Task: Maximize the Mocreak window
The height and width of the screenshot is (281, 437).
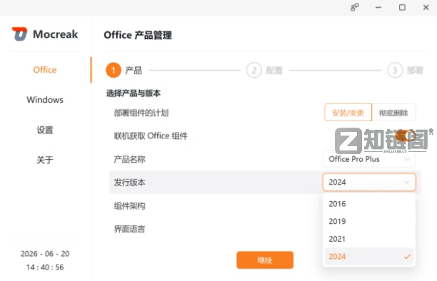Action: (402, 8)
